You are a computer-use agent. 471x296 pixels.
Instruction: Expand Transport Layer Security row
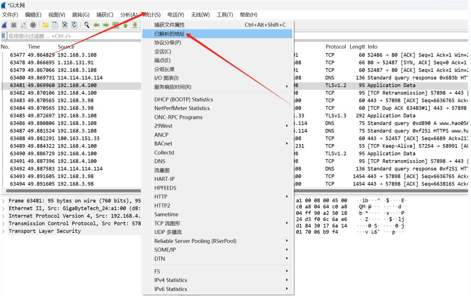click(x=3, y=231)
